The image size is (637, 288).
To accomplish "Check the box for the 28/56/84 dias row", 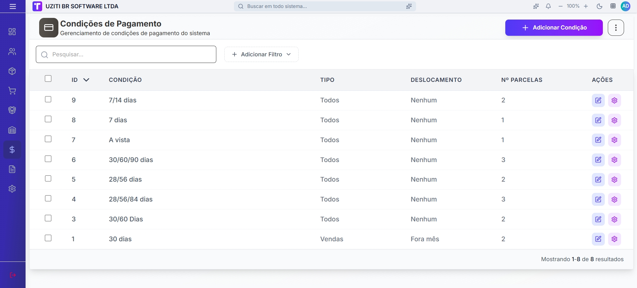I will (48, 199).
